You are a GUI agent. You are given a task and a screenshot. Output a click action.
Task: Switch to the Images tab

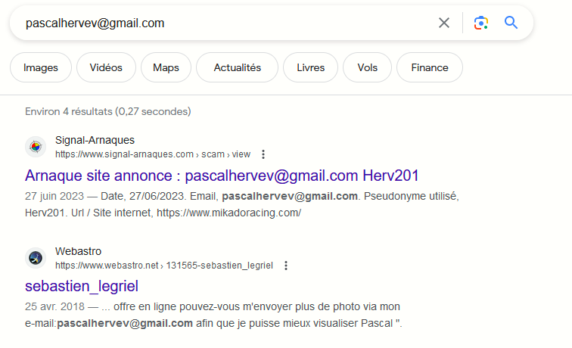point(41,67)
